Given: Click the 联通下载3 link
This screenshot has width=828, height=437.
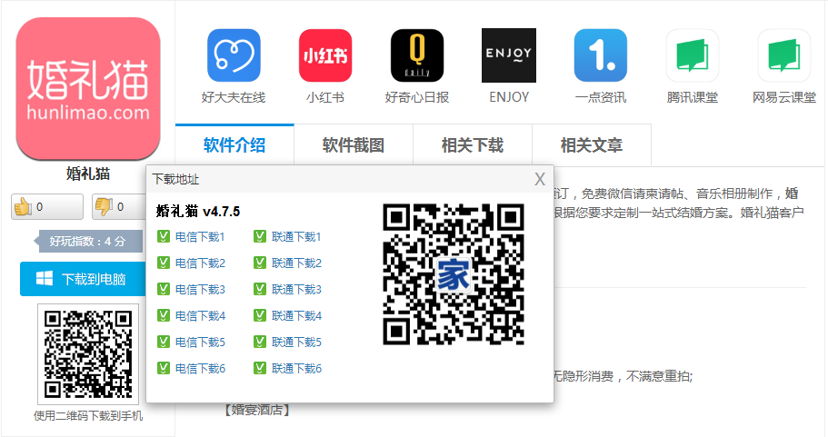Looking at the screenshot, I should click(x=296, y=290).
